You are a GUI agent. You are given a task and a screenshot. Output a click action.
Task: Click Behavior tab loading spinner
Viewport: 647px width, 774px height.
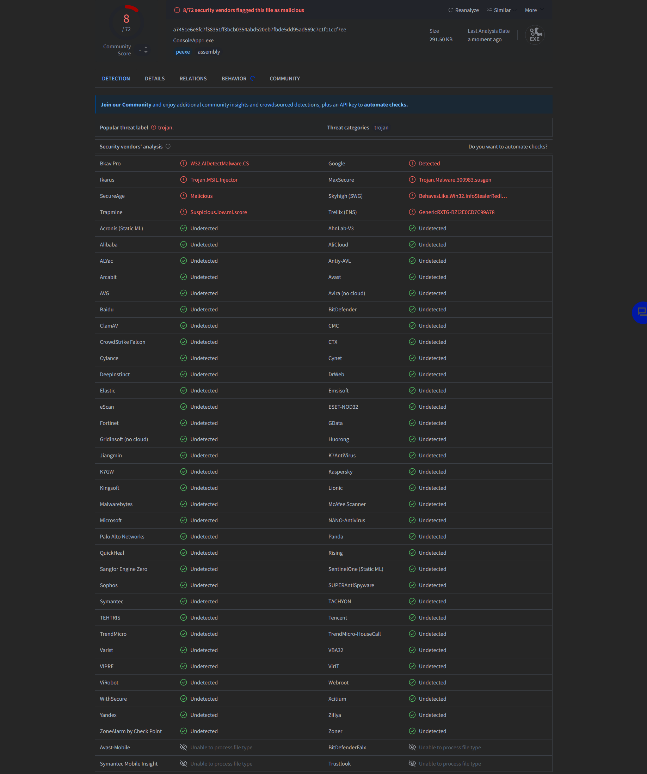click(253, 79)
